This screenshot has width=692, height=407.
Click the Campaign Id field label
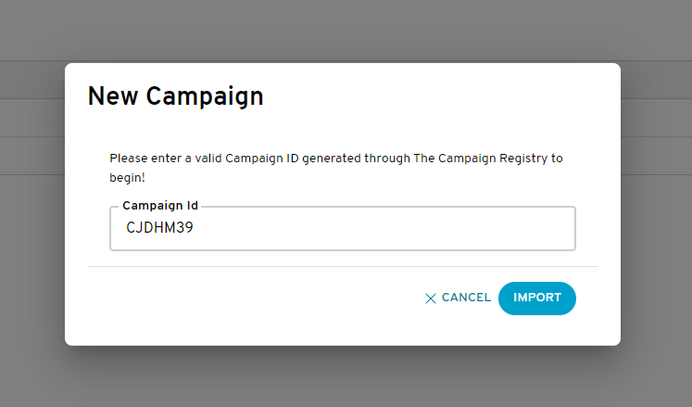[x=160, y=206]
